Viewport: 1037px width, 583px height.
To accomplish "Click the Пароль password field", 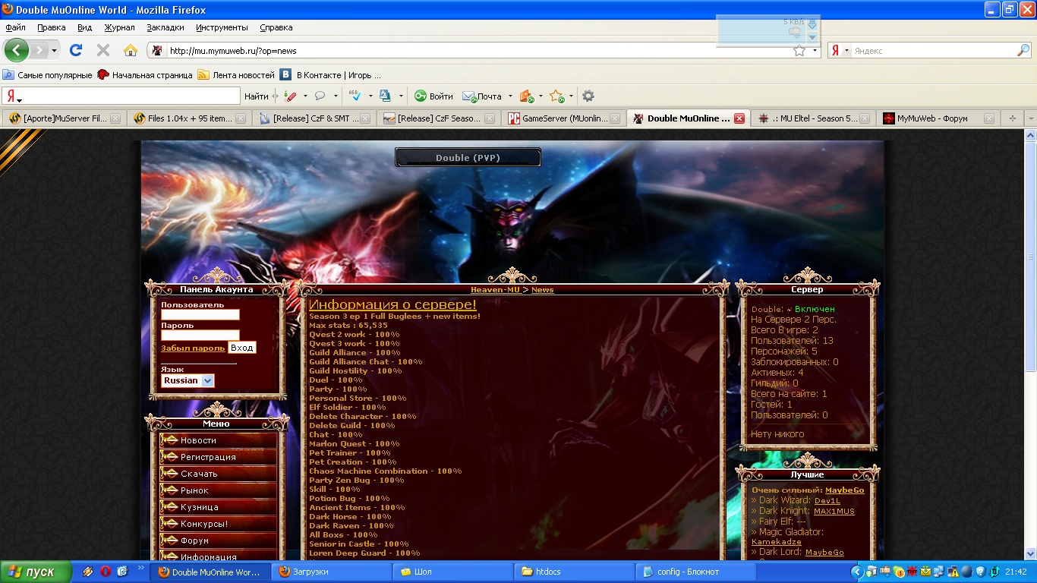I will pos(200,335).
